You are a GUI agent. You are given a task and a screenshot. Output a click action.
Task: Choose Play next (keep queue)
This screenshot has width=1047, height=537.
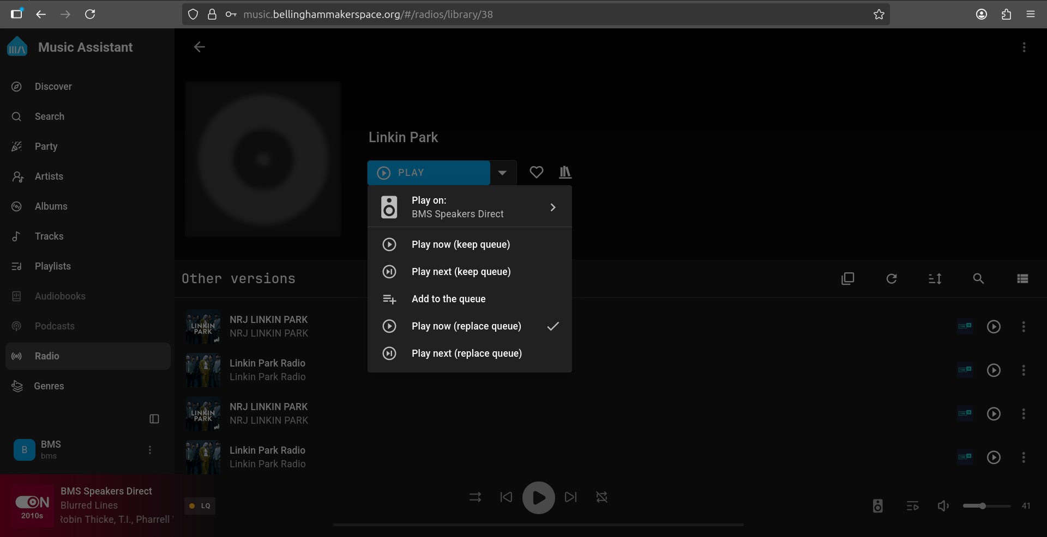click(x=470, y=272)
